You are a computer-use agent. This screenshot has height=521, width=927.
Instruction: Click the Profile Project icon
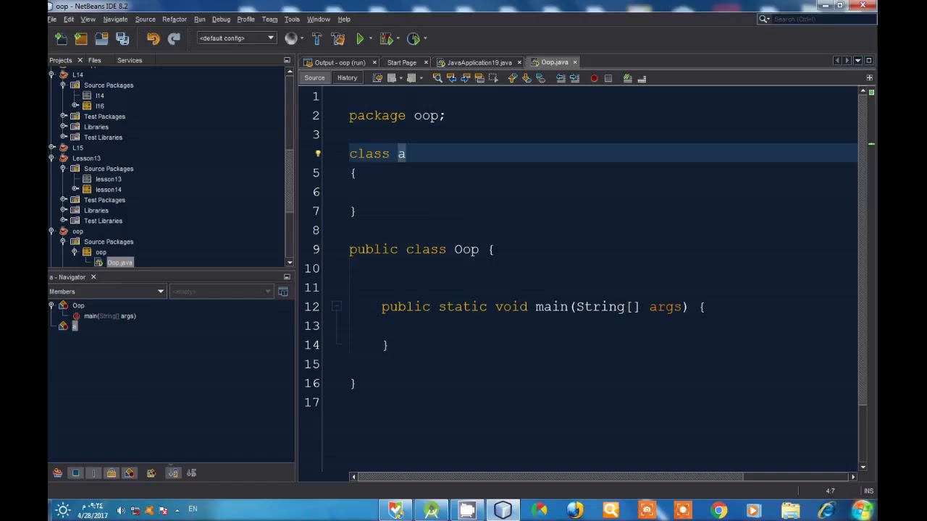[413, 38]
